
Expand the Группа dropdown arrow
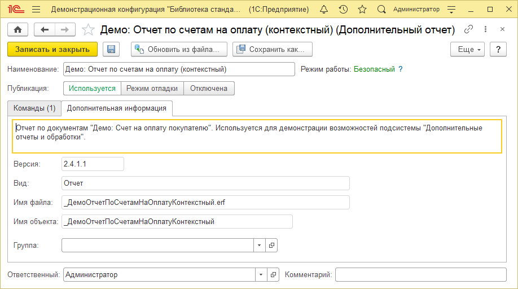coord(260,246)
